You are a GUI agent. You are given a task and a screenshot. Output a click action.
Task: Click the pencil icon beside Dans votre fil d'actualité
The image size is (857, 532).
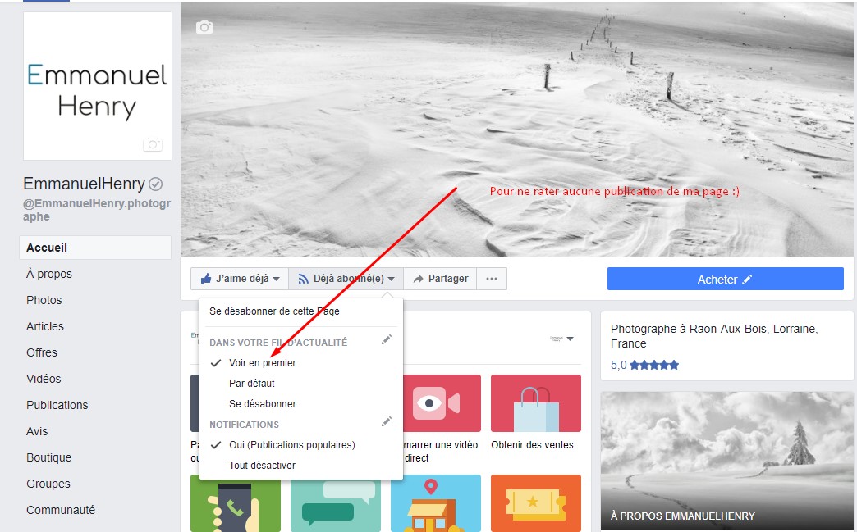point(387,340)
